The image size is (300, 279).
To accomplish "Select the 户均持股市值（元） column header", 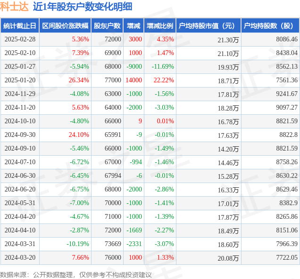I will (208, 25).
